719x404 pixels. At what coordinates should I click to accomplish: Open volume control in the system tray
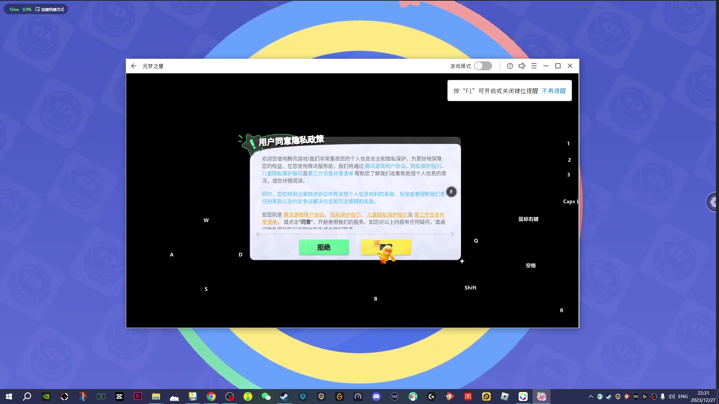tap(672, 397)
